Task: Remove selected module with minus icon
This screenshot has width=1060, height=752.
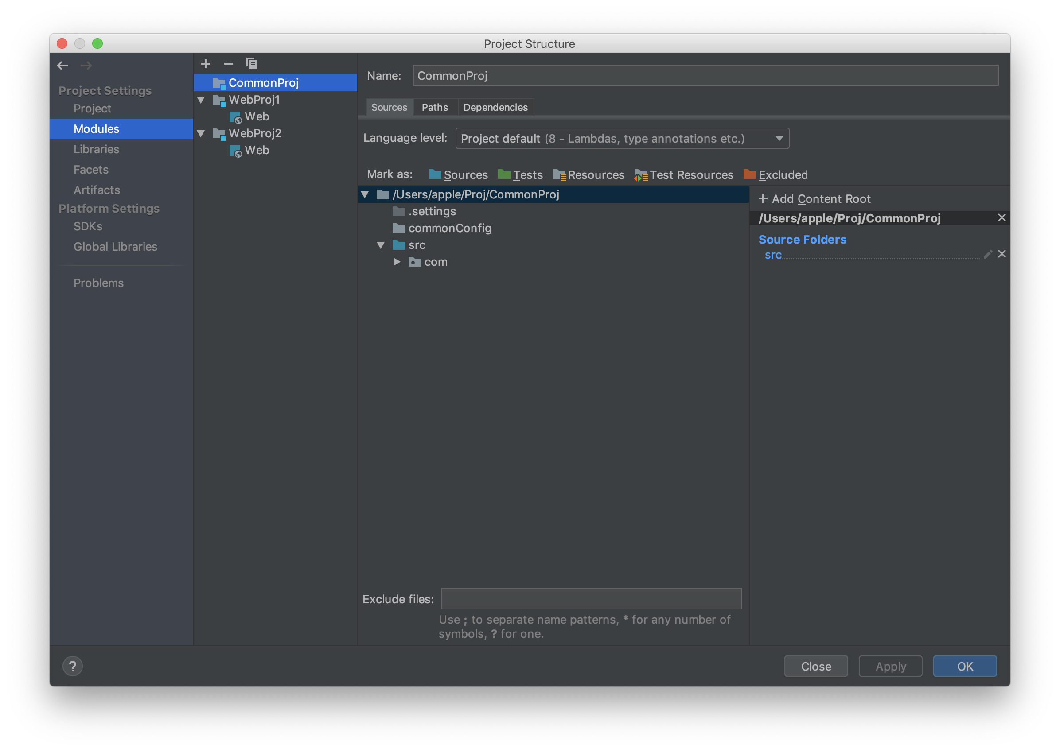Action: (228, 63)
